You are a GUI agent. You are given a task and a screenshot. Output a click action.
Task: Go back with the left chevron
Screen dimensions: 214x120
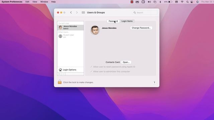[x=71, y=13]
